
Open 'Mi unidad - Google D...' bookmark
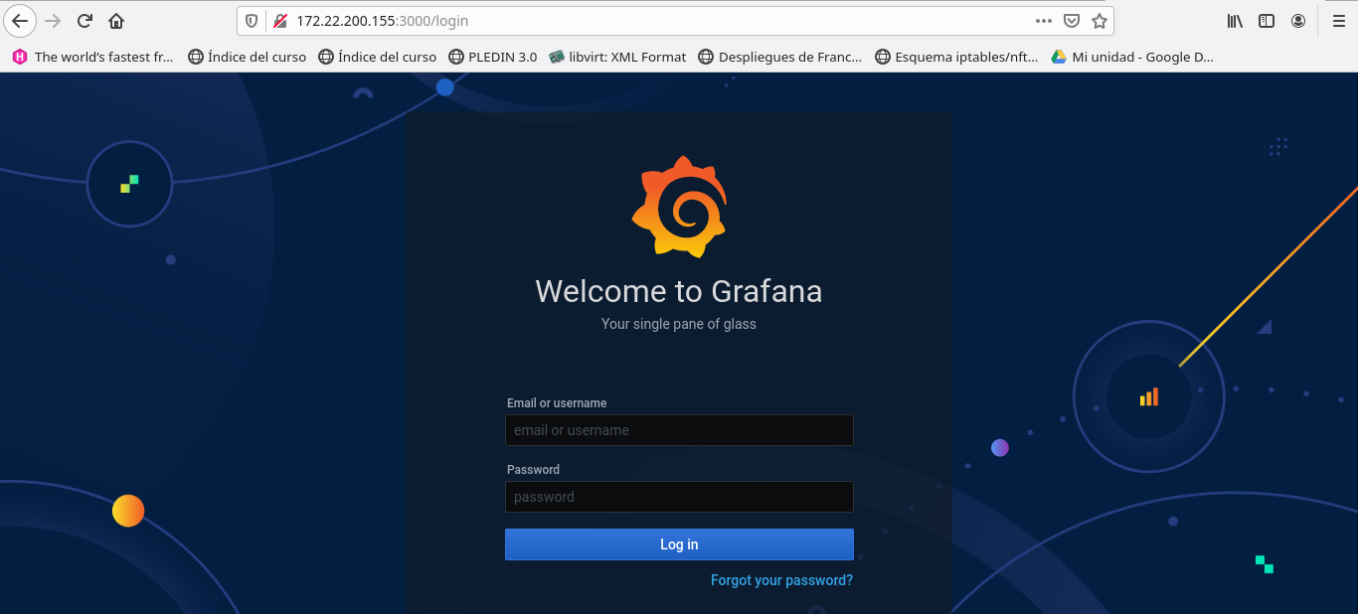click(x=1132, y=57)
